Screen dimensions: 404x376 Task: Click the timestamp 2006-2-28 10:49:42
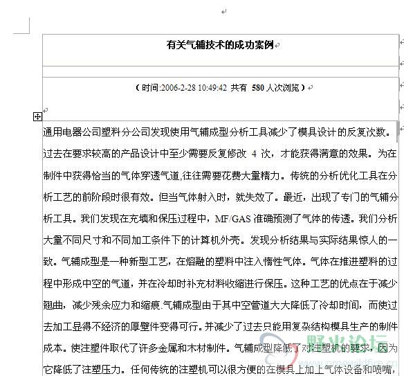point(194,88)
